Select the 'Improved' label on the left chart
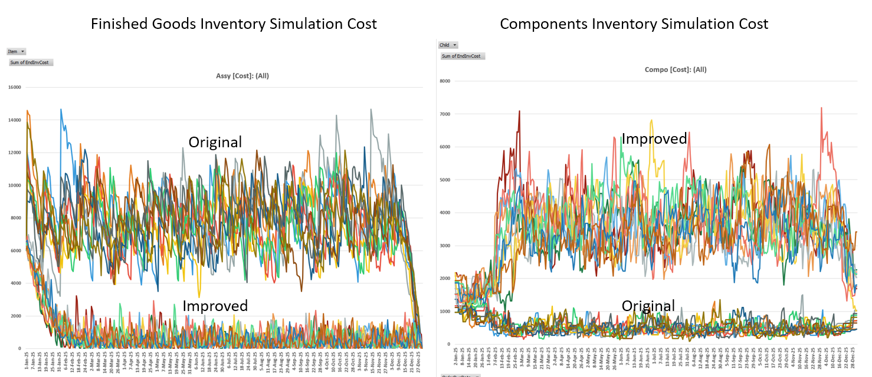This screenshot has height=377, width=872. point(215,306)
